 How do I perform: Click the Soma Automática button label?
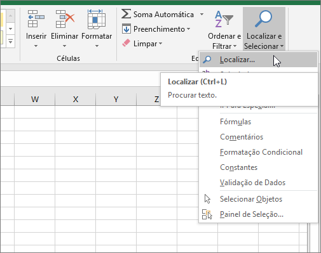pyautogui.click(x=163, y=15)
